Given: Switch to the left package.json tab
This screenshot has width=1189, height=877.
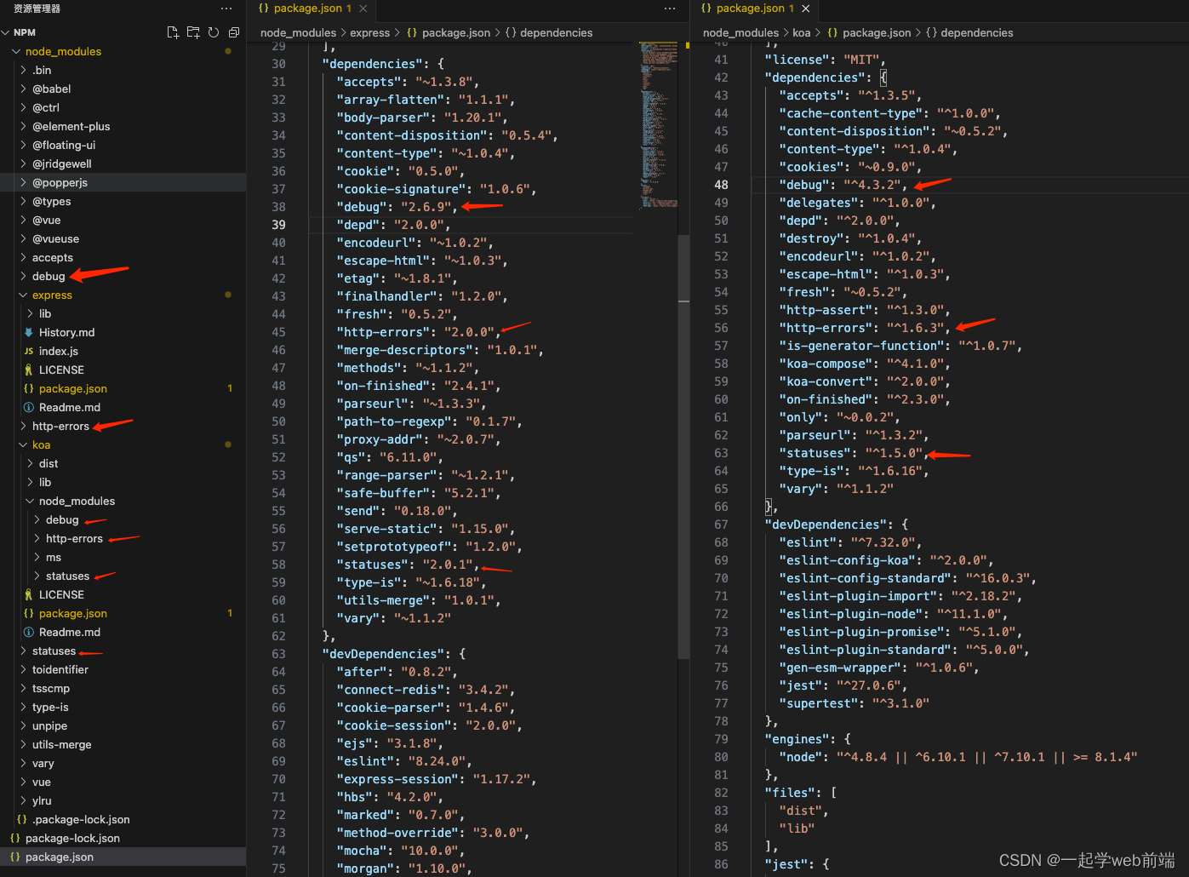Looking at the screenshot, I should click(x=307, y=9).
